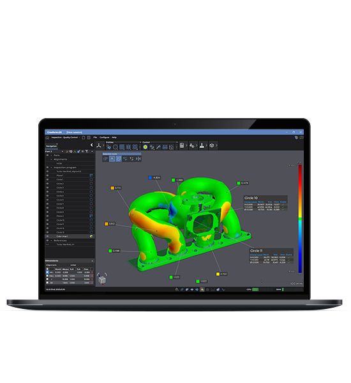Expand chevron next to alignment tool
Viewport: 351px width, 383px height.
coord(103,146)
